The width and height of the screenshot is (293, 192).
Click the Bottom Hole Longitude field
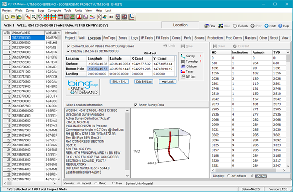point(98,69)
